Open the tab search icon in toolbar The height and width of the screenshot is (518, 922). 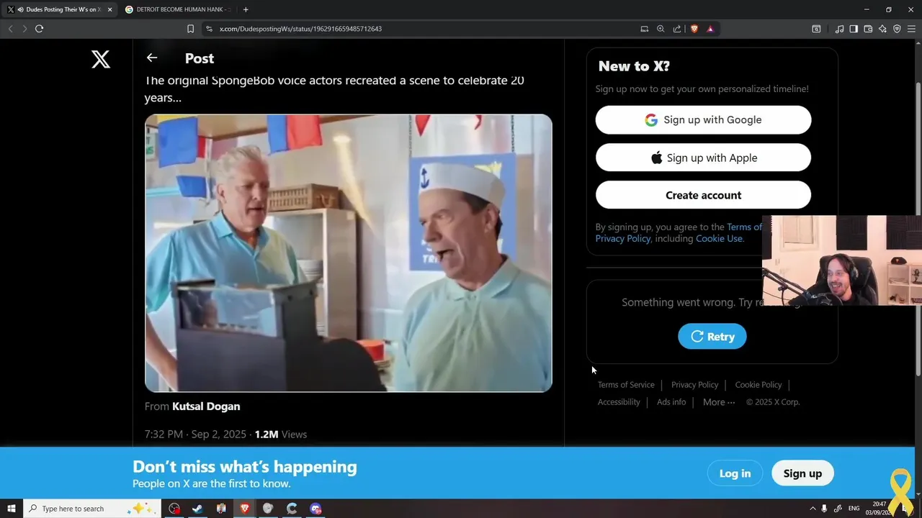[x=816, y=29]
